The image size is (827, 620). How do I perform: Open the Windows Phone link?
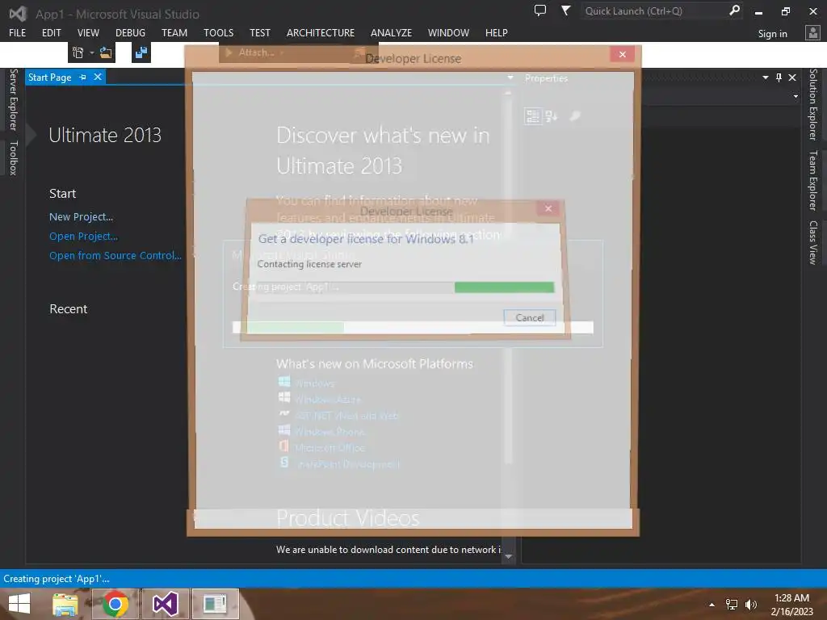click(x=330, y=432)
